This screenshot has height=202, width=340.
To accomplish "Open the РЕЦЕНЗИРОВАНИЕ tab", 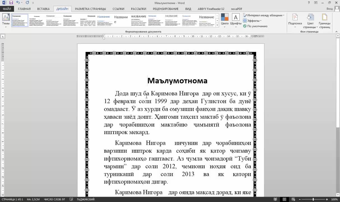I will click(x=166, y=9).
